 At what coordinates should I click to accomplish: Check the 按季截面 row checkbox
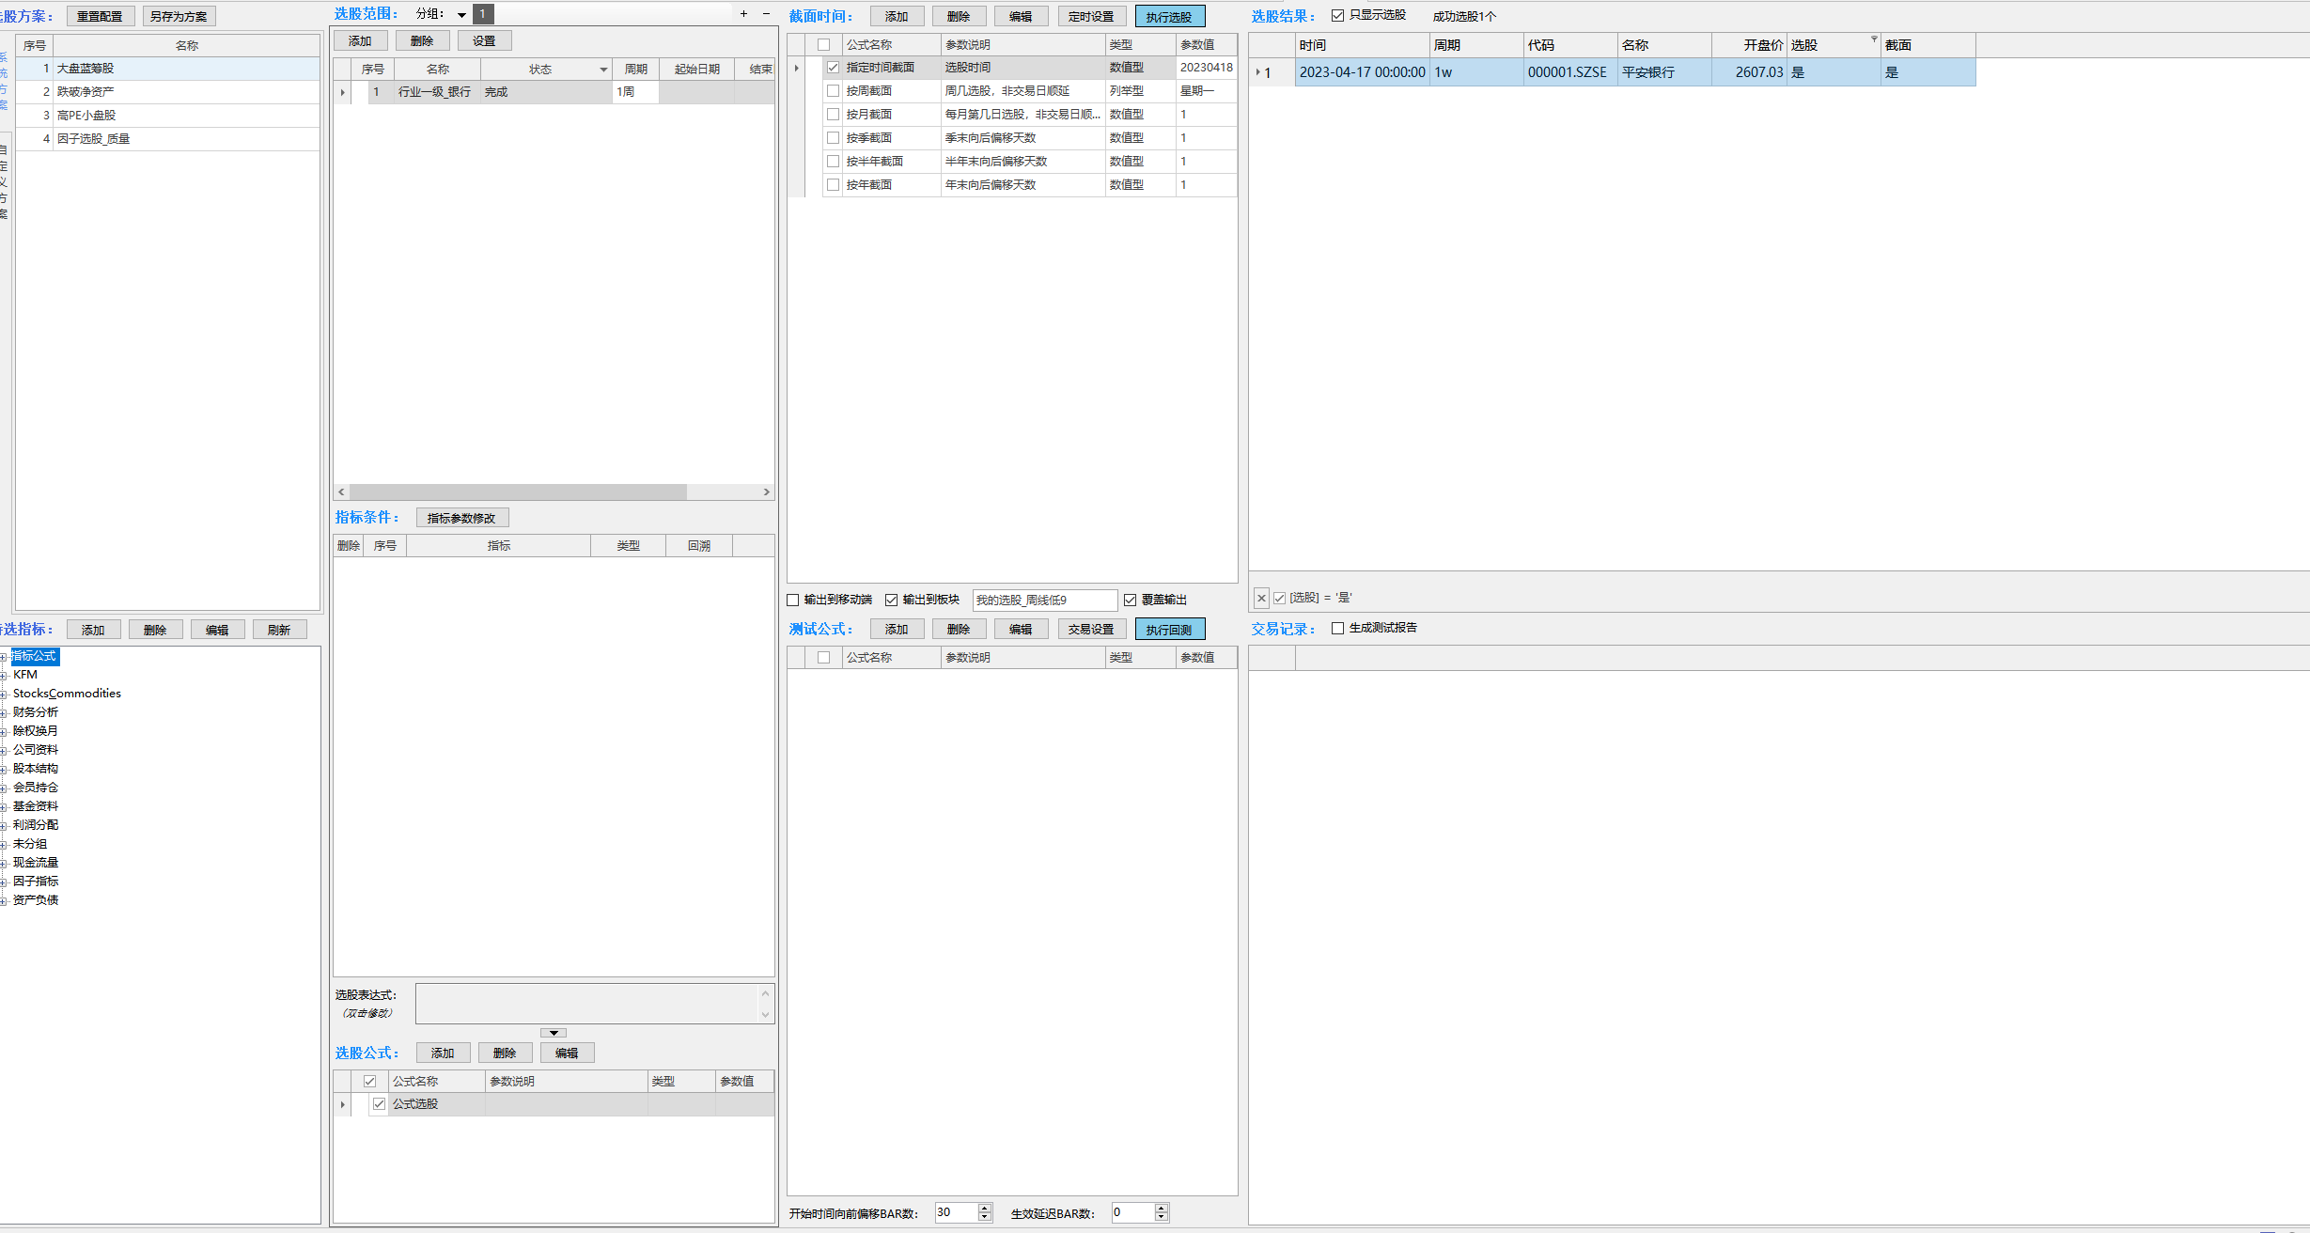pyautogui.click(x=833, y=138)
